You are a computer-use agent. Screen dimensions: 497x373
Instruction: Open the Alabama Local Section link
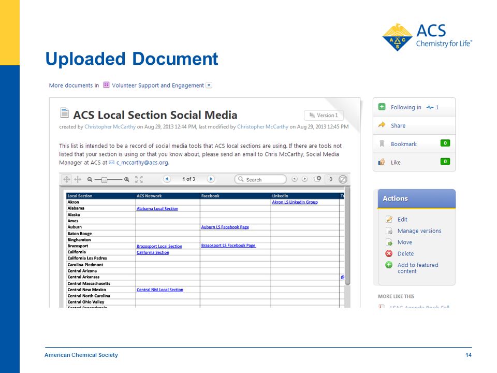coord(157,208)
